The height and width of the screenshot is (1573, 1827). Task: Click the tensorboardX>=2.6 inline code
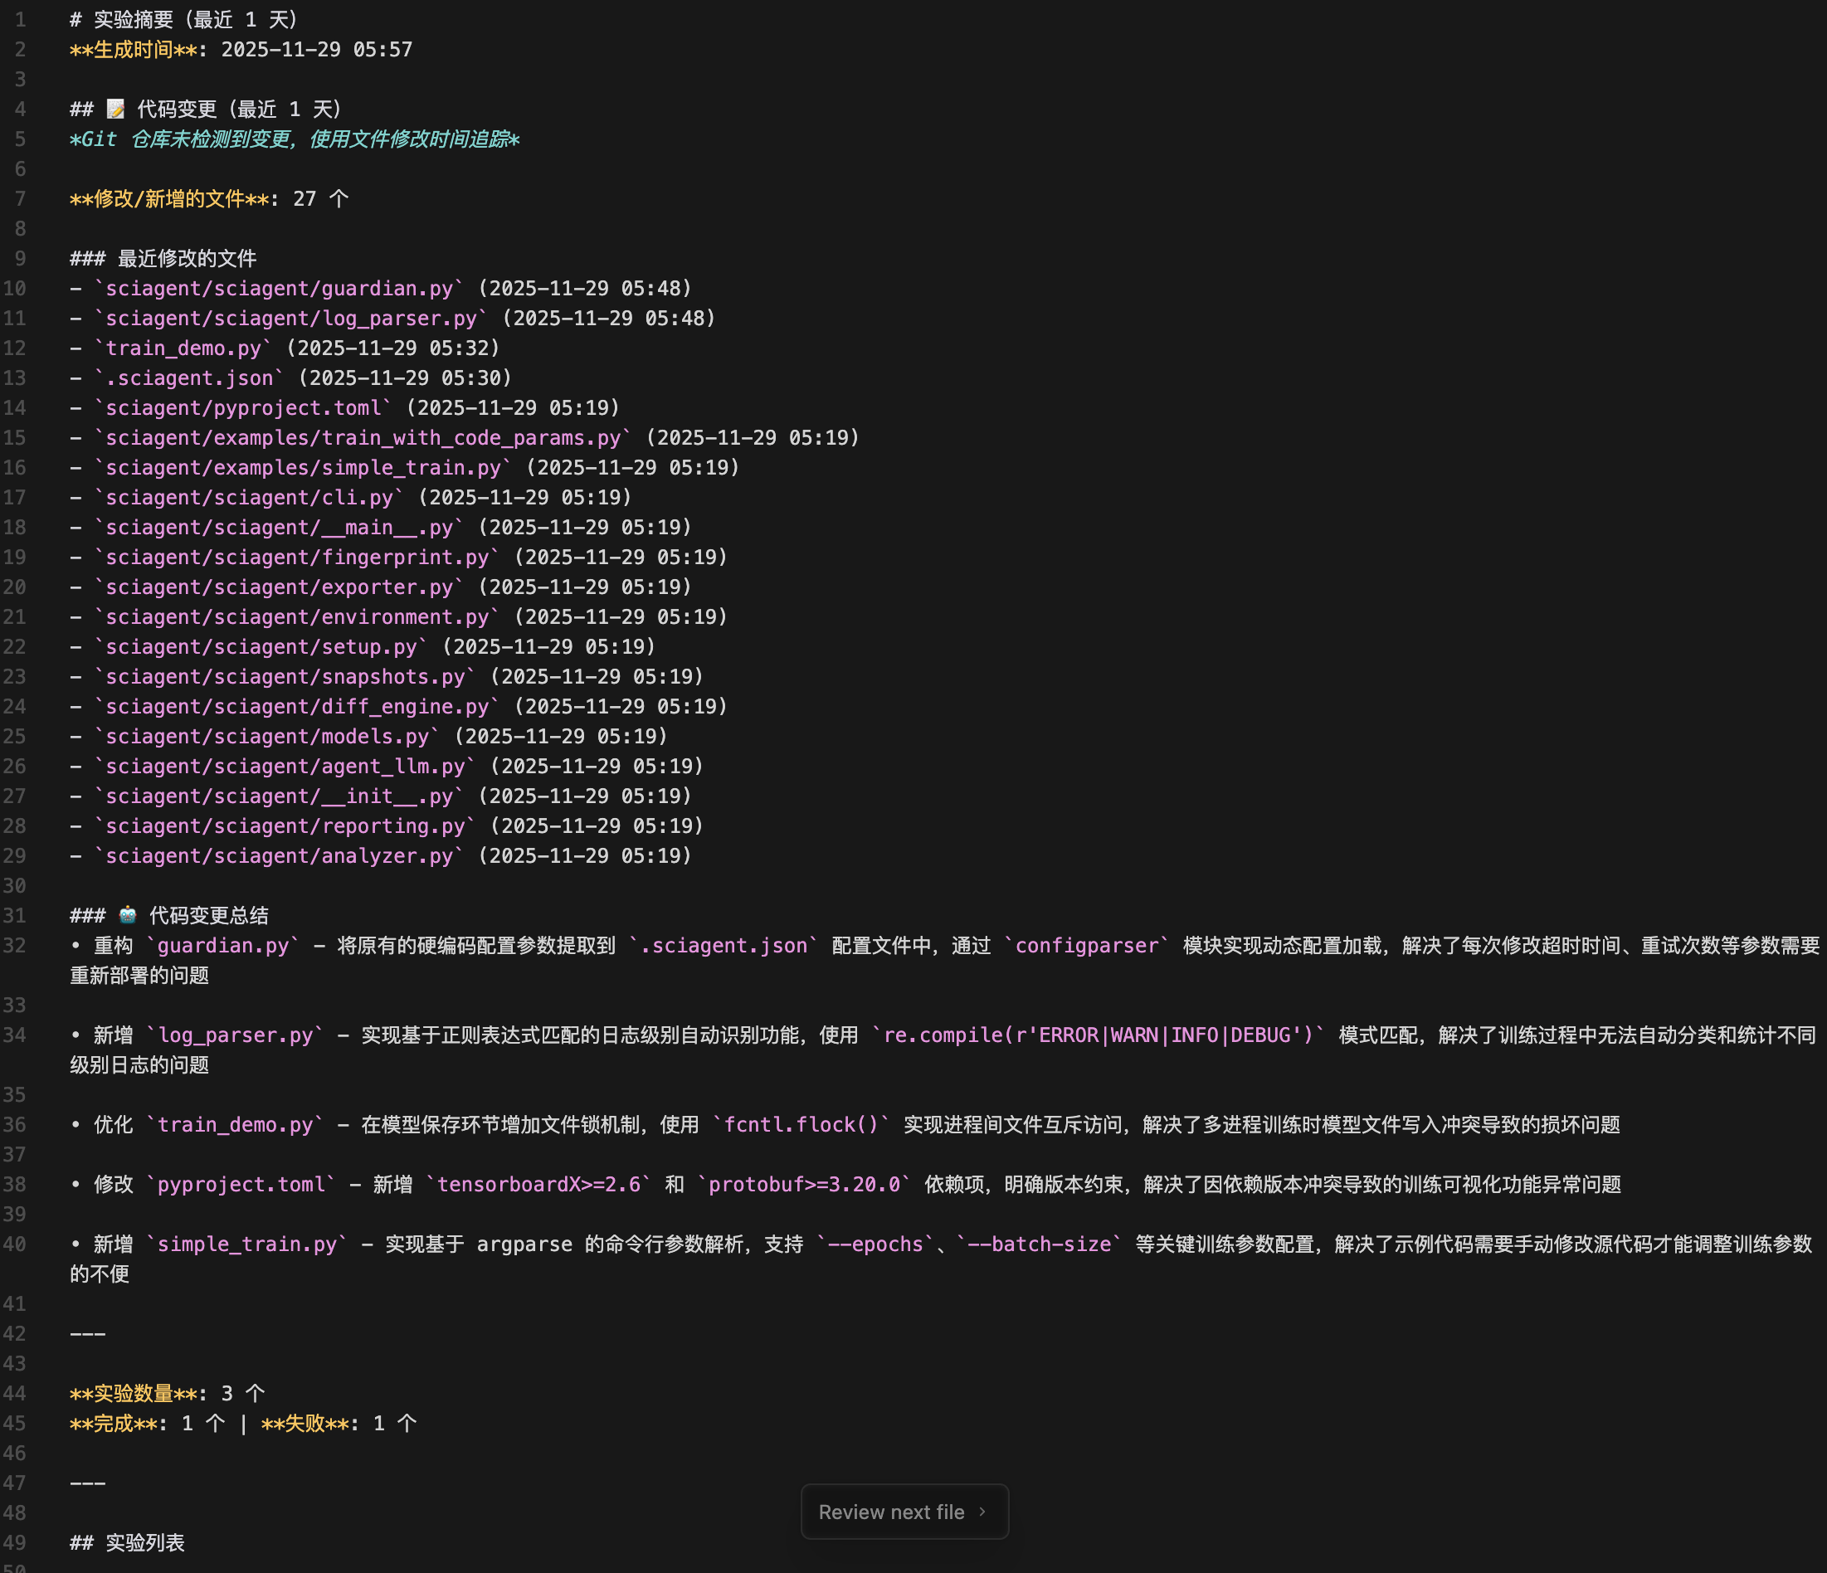tap(538, 1184)
